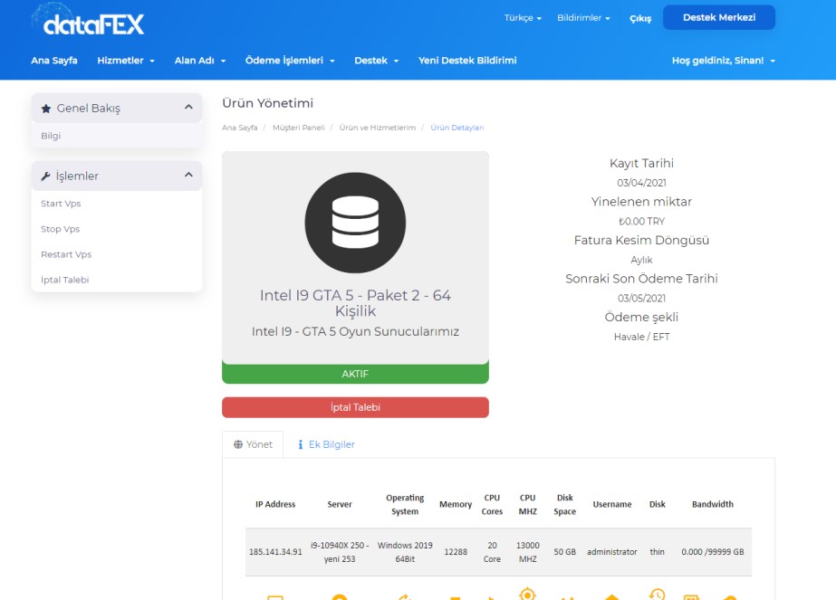
Task: Click the 20 Core cell
Action: pos(492,552)
